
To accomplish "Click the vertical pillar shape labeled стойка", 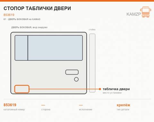I will 92,63.
